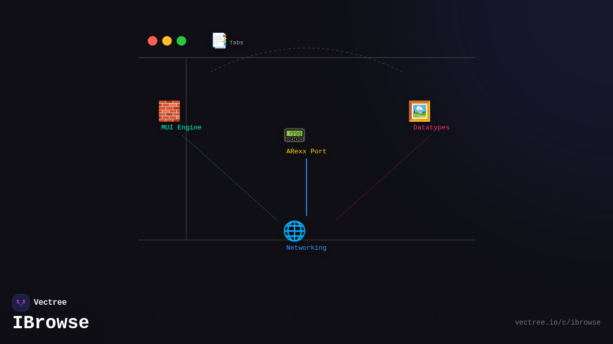Click the Datatypes framed picture icon

click(x=419, y=111)
